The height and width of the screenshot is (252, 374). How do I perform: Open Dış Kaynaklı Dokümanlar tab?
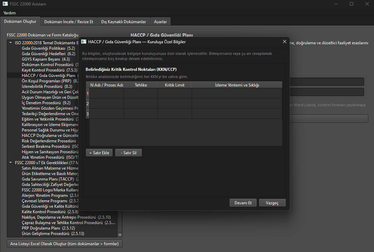point(123,22)
